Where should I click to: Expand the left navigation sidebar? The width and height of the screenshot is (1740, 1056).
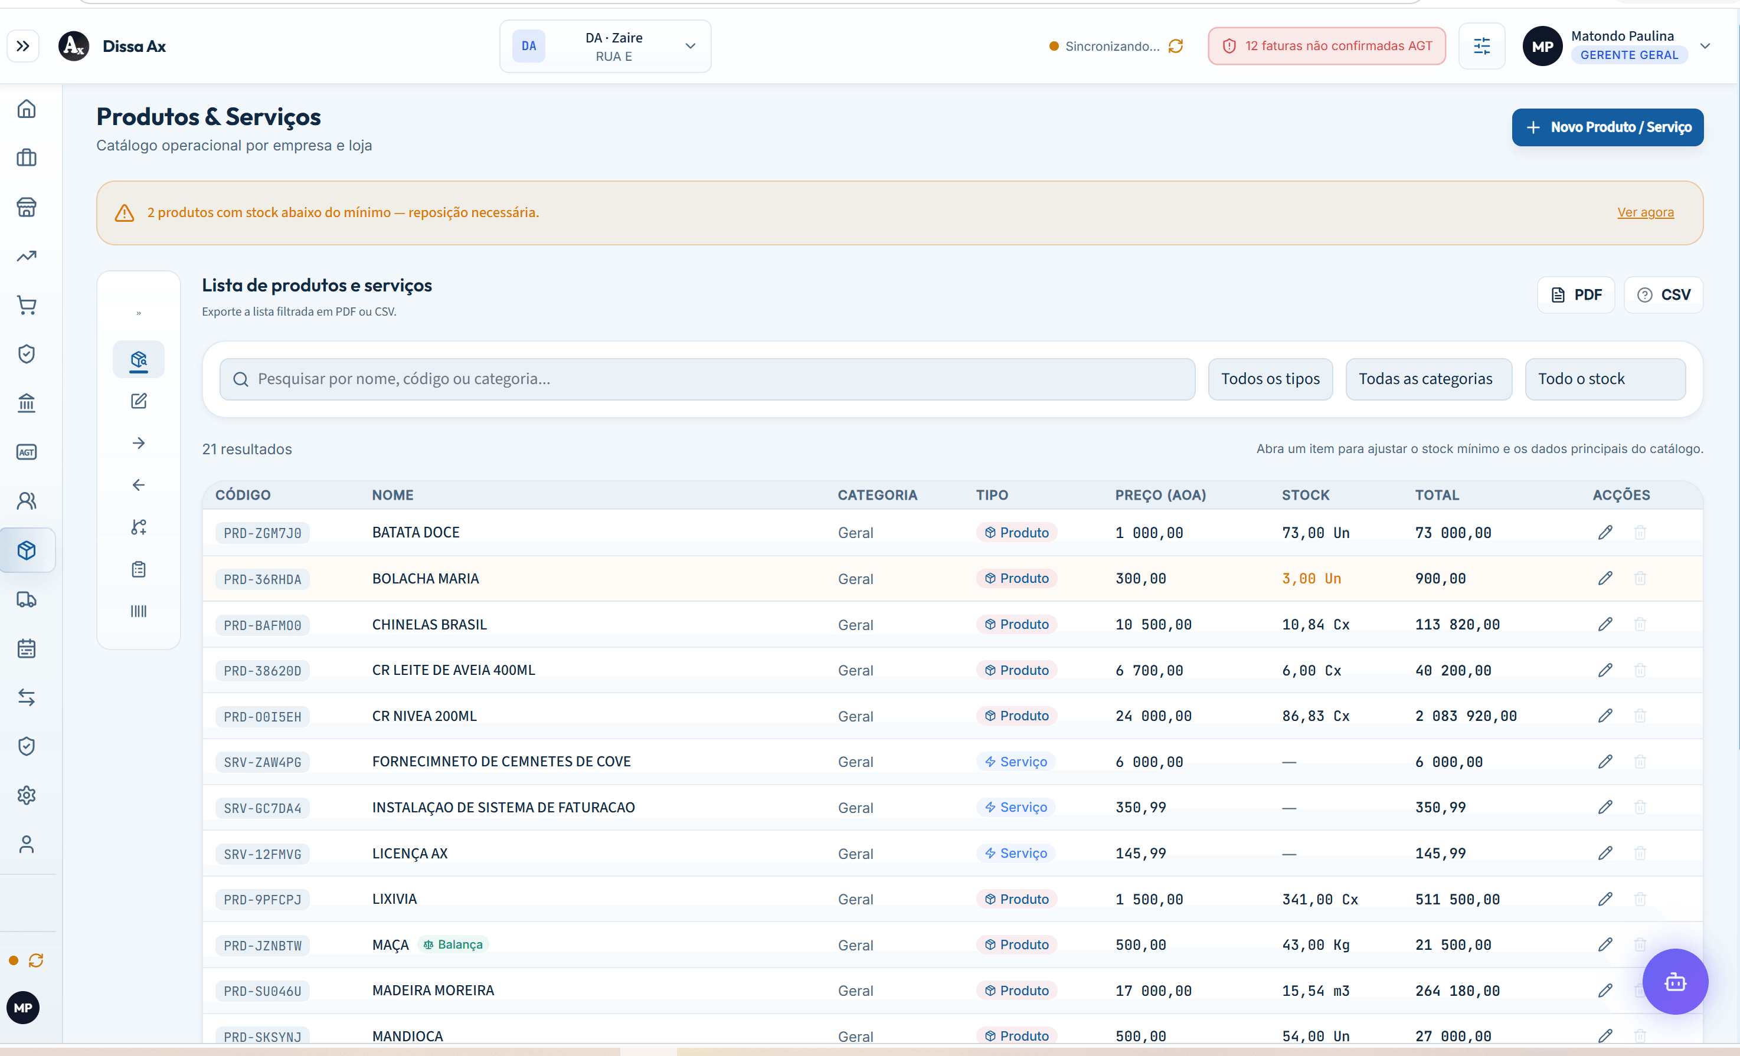23,47
